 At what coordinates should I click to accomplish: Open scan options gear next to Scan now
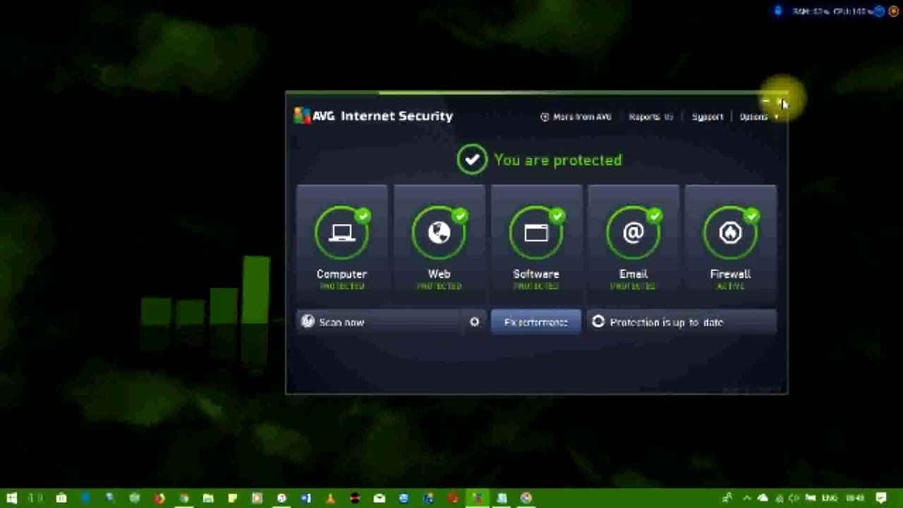(474, 322)
